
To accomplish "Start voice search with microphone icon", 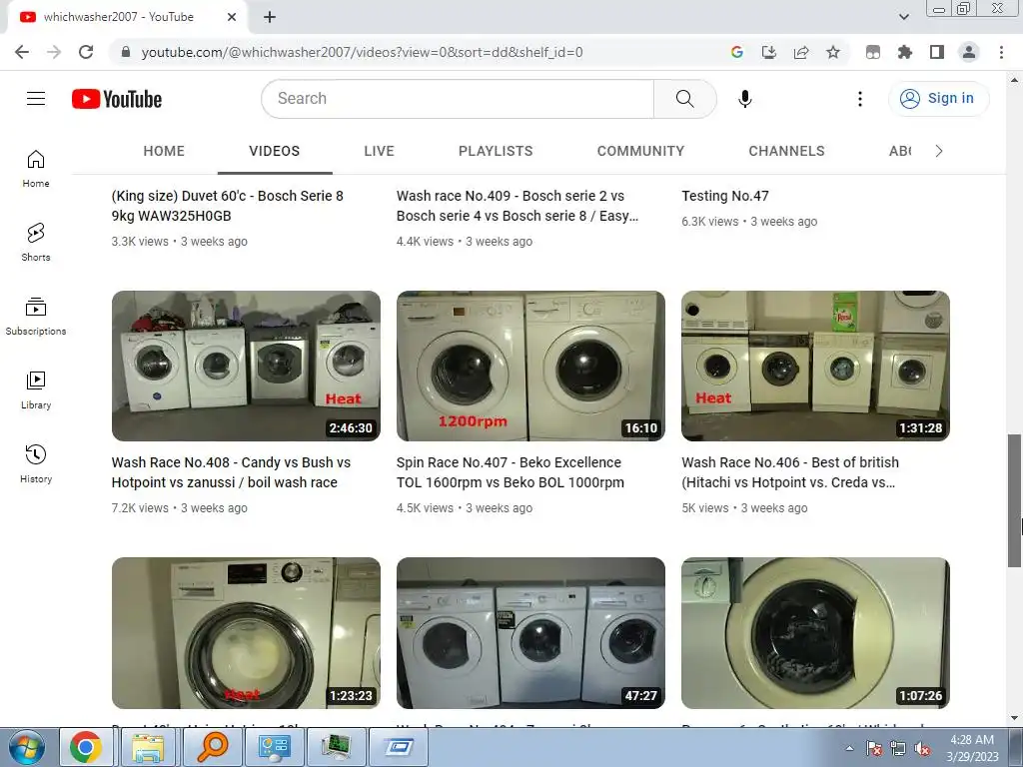I will [744, 99].
